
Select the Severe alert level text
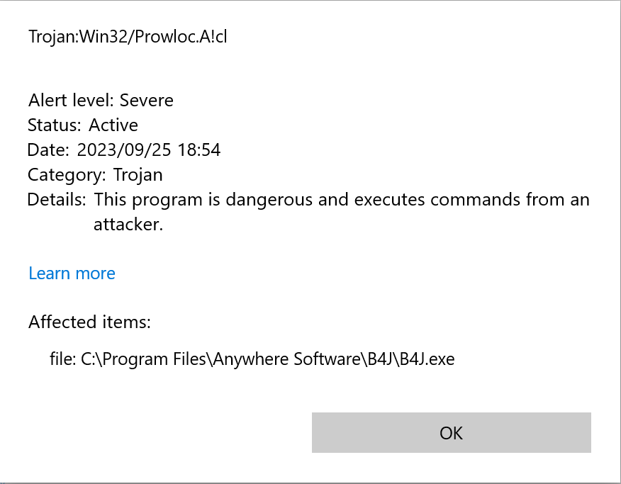pyautogui.click(x=147, y=100)
